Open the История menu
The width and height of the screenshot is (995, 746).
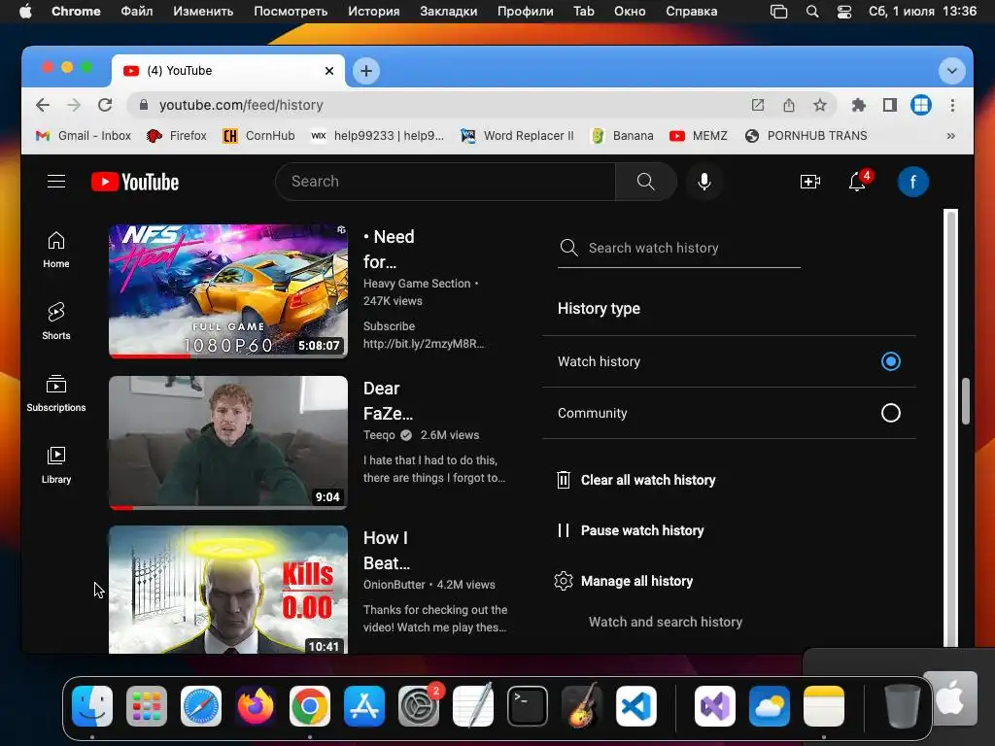pos(374,11)
